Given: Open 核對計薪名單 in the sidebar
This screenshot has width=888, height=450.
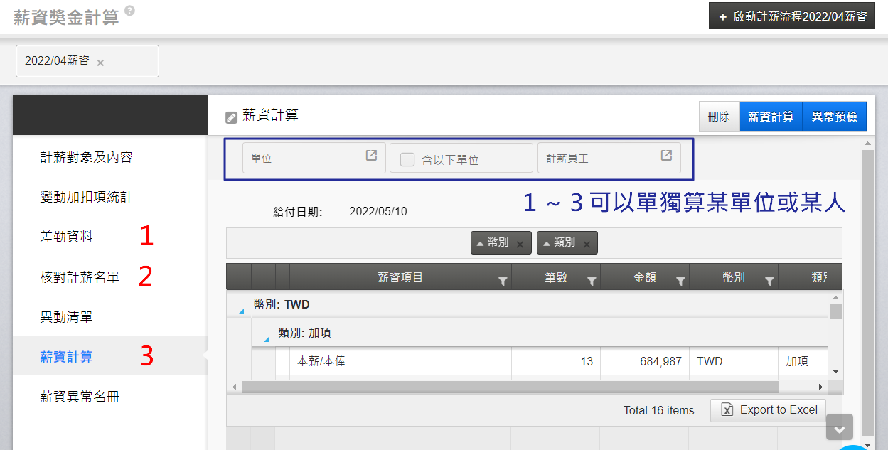Looking at the screenshot, I should click(x=80, y=277).
